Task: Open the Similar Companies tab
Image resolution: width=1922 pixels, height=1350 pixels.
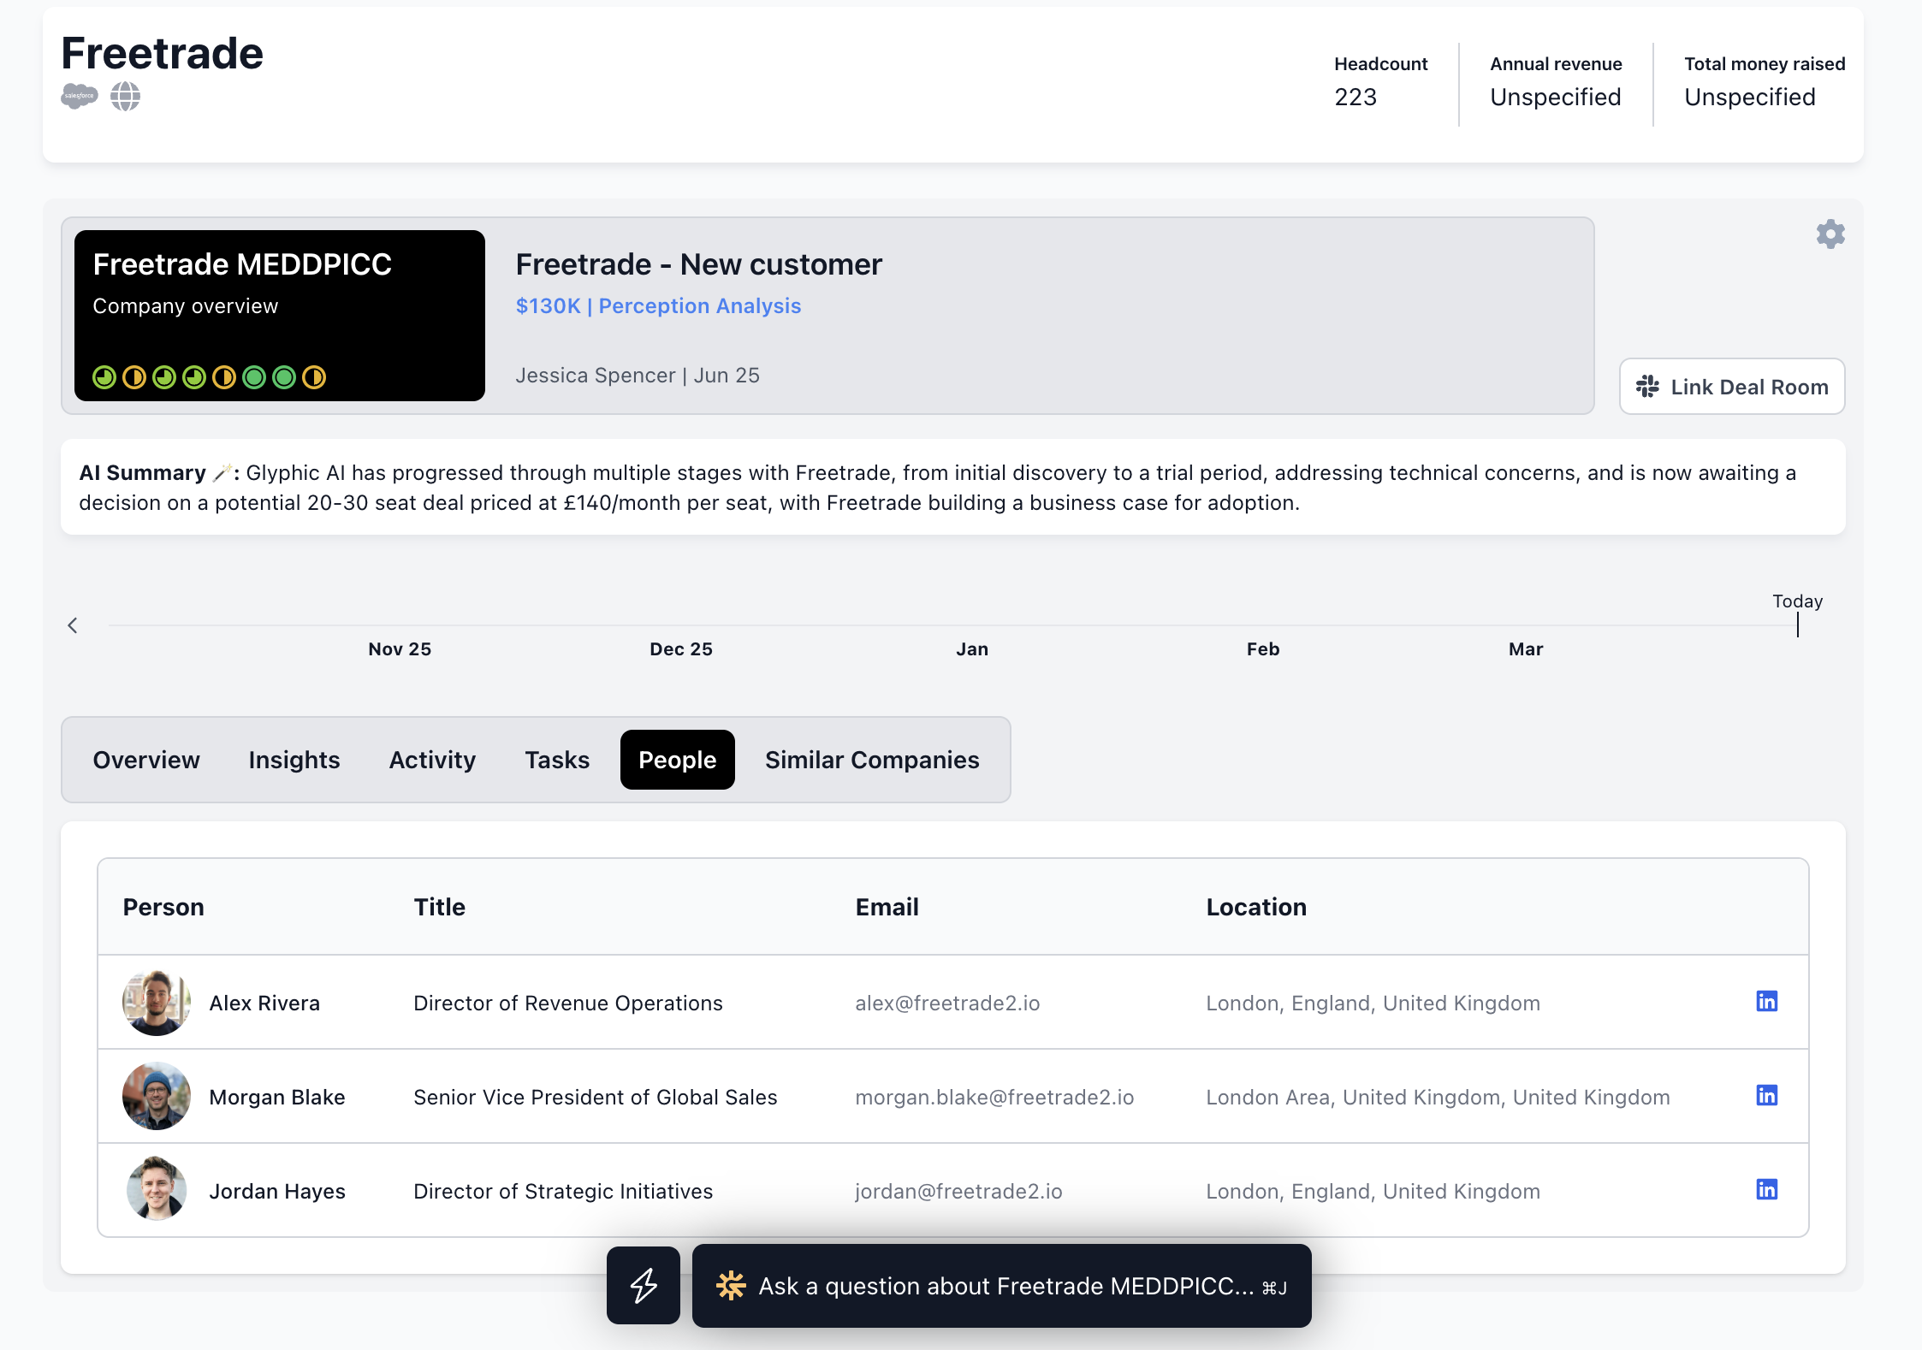Action: coord(872,760)
